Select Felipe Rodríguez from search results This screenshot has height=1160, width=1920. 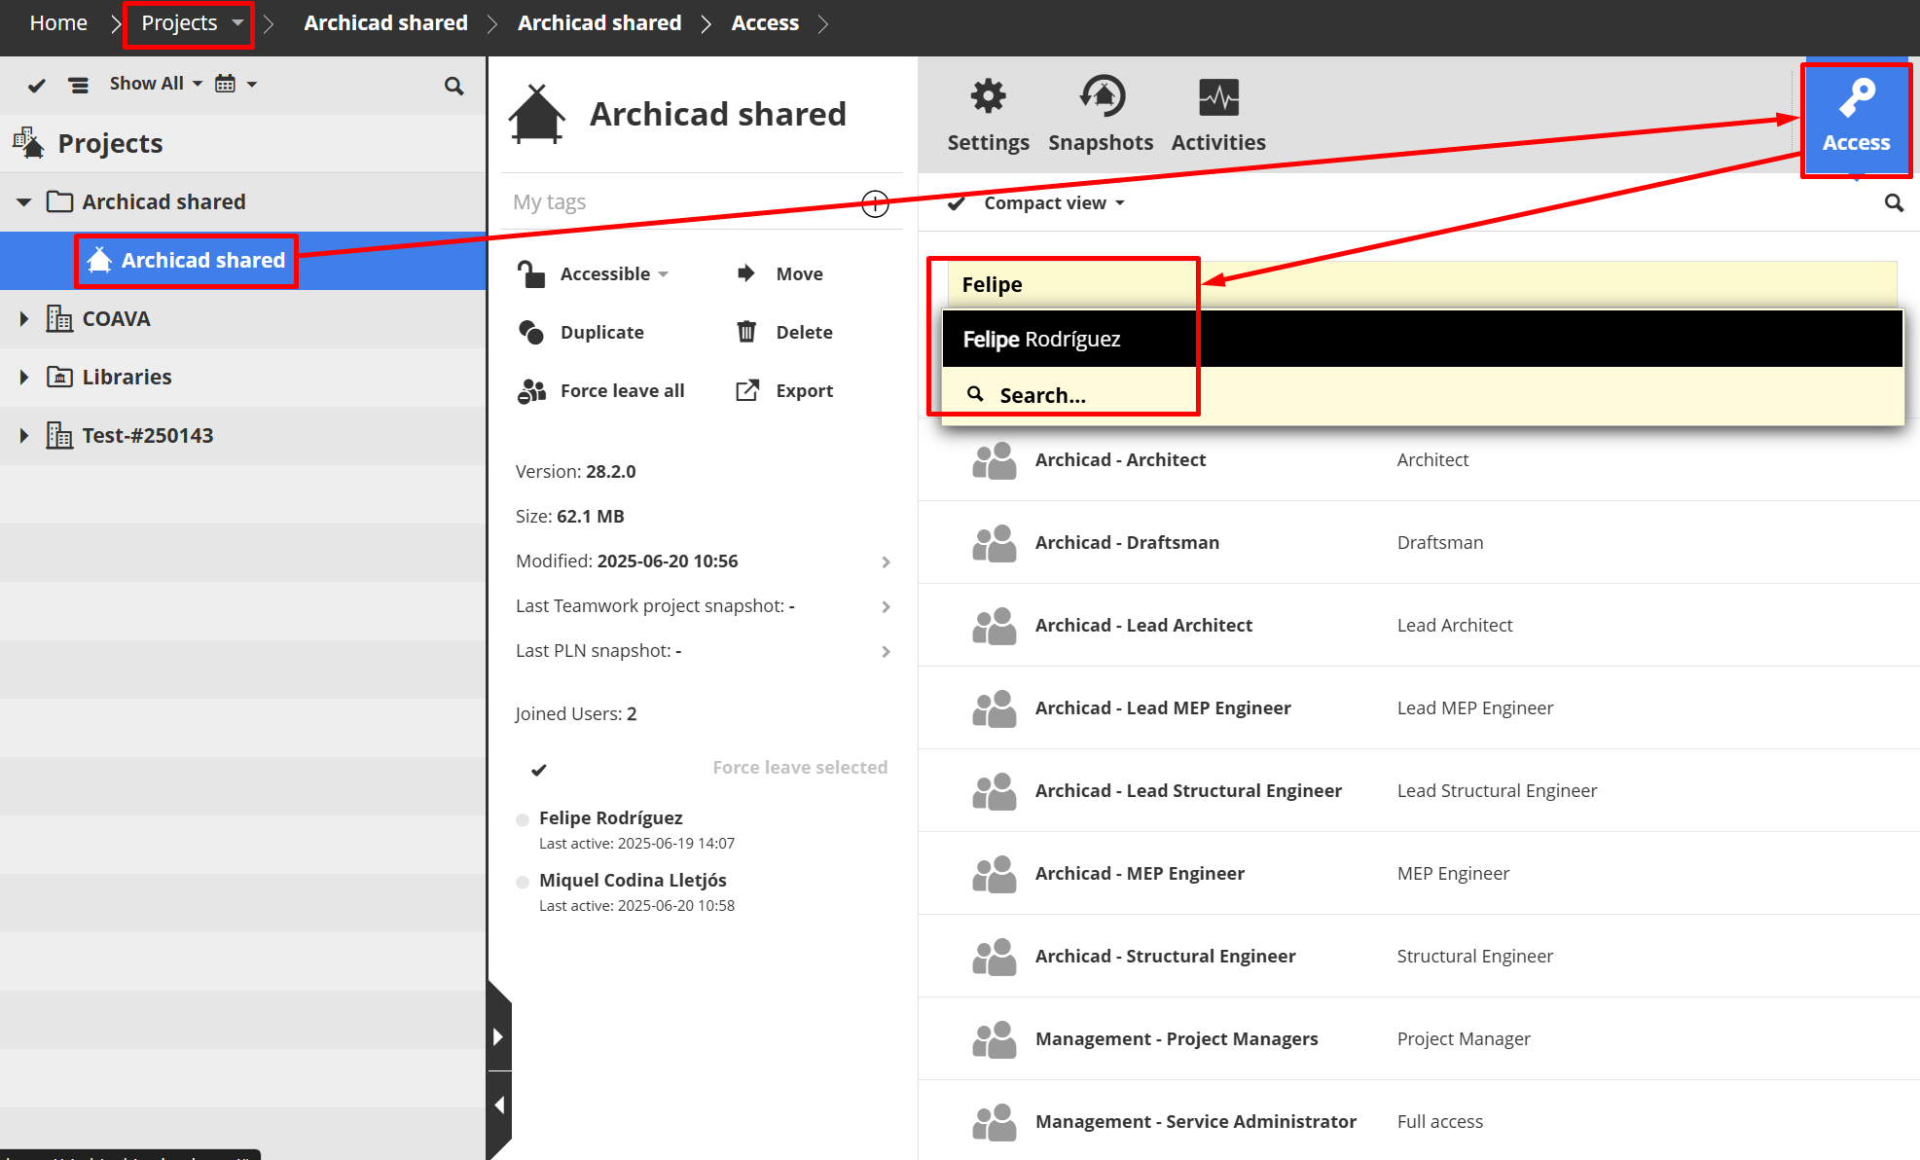1041,339
